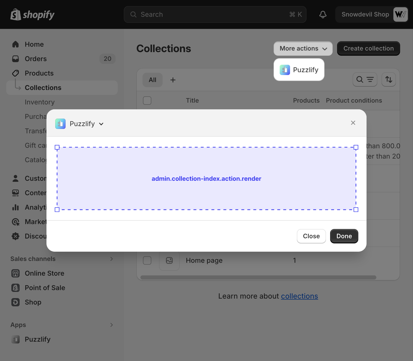Image resolution: width=413 pixels, height=361 pixels.
Task: Click the horizontal table scrollbar
Action: pyautogui.click(x=258, y=277)
